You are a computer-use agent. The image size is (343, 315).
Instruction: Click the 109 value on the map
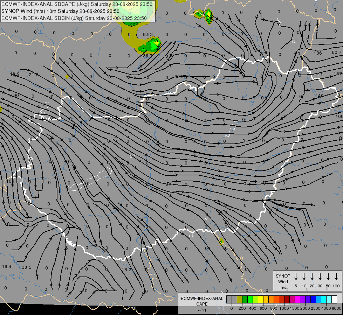pyautogui.click(x=11, y=181)
